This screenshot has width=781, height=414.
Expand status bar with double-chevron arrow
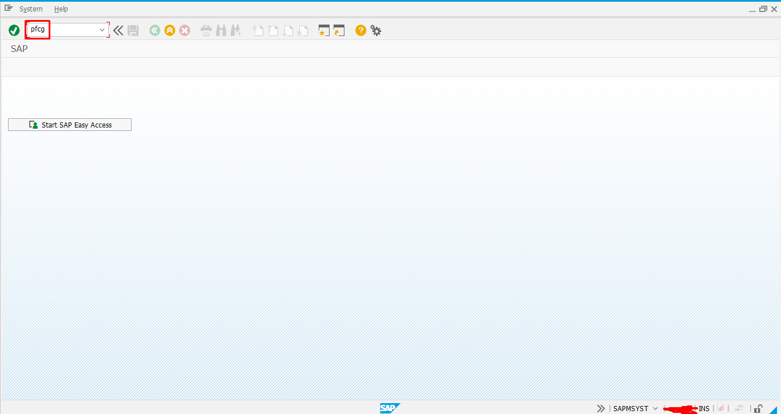tap(601, 408)
